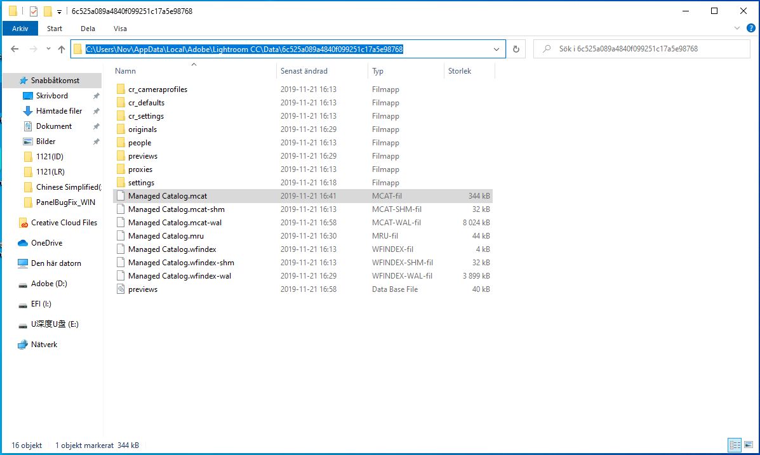Expand the address bar history dropdown

(497, 49)
